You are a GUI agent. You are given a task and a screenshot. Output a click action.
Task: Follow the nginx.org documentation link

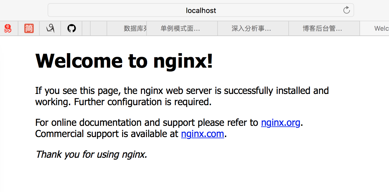coord(281,122)
